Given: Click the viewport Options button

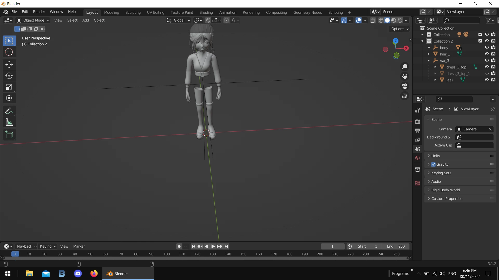Looking at the screenshot, I should pos(400,29).
